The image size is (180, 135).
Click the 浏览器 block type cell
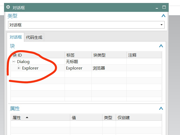pyautogui.click(x=99, y=68)
